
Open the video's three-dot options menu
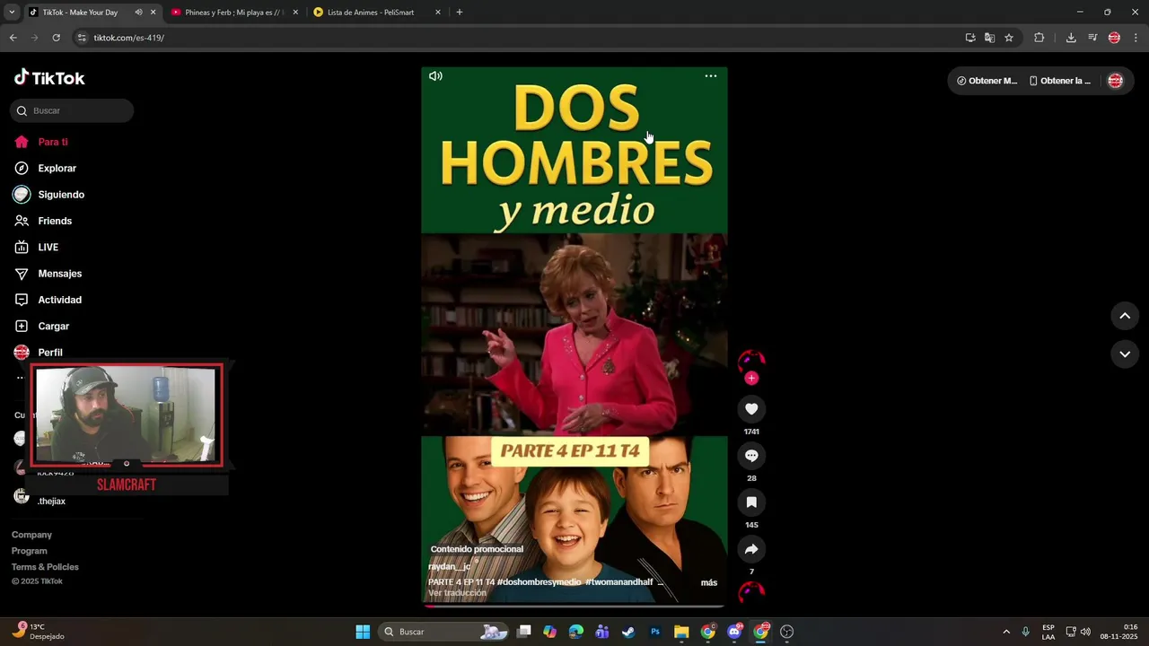710,76
